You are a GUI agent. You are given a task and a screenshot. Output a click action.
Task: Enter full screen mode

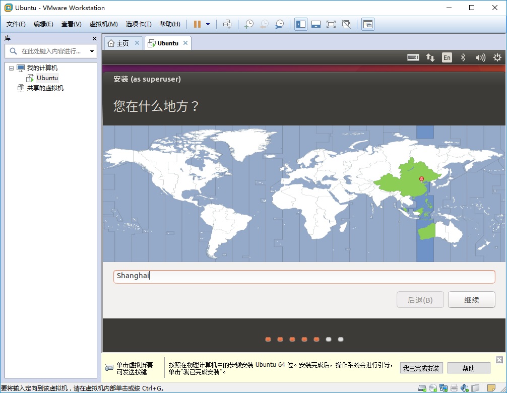[331, 24]
